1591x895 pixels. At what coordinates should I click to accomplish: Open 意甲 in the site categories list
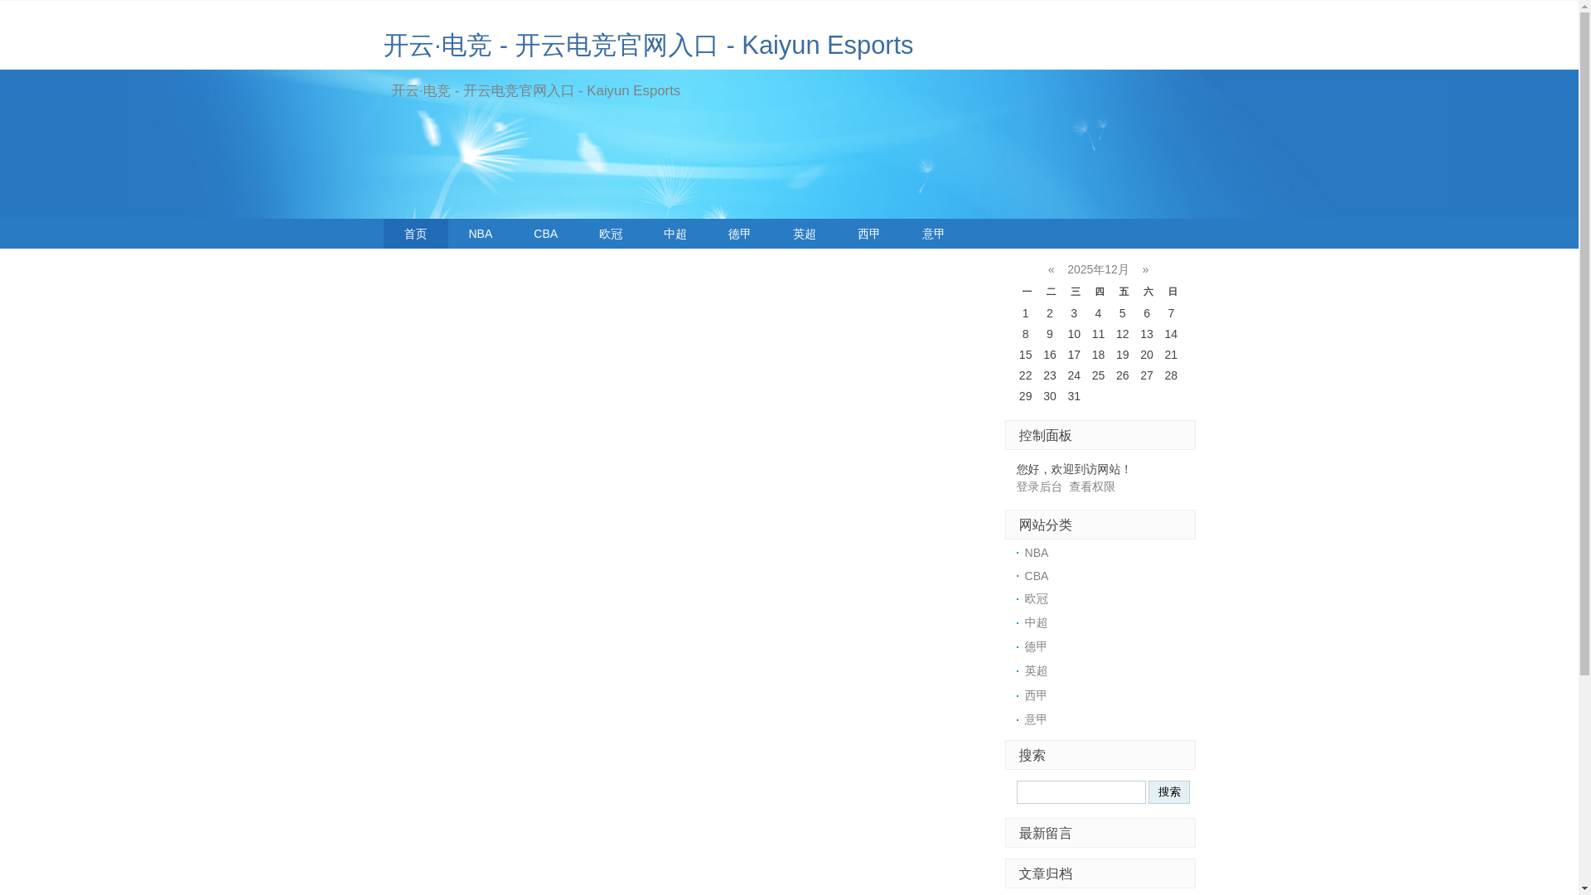pos(1036,719)
